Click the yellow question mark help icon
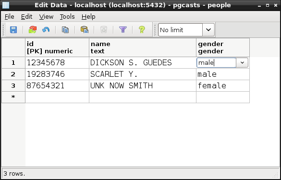Screen dimensions: 281x180 [x=142, y=30]
